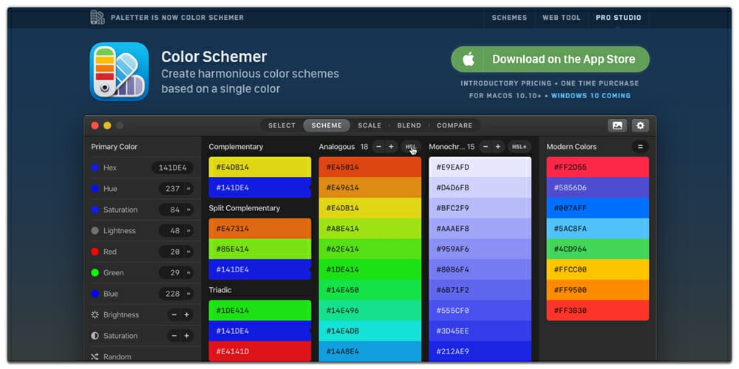Image resolution: width=739 pixels, height=369 pixels.
Task: Select Modern Colors swatch #FFCC00
Action: 598,269
